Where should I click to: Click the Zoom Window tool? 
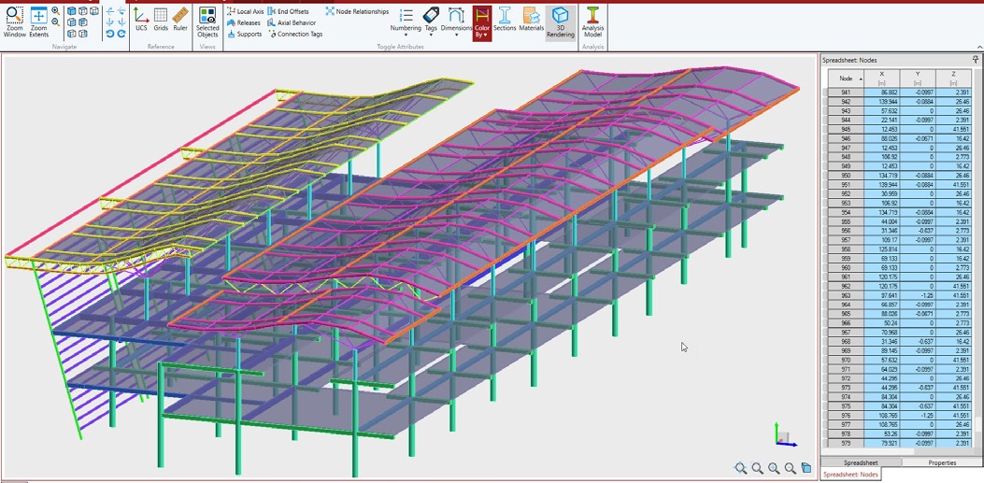pos(15,21)
